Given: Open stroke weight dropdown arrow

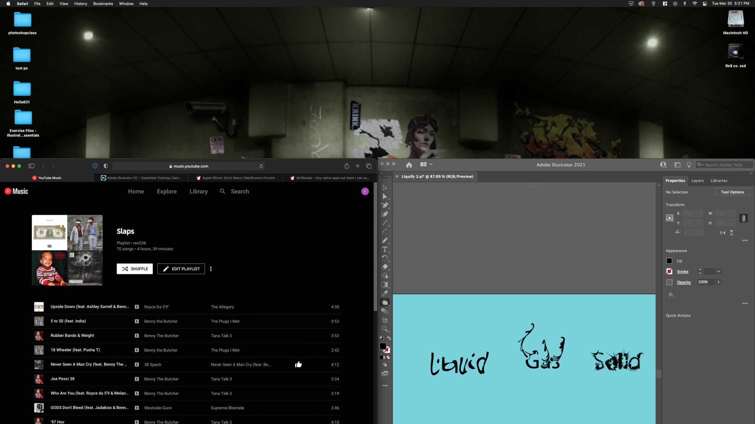Looking at the screenshot, I should point(718,271).
